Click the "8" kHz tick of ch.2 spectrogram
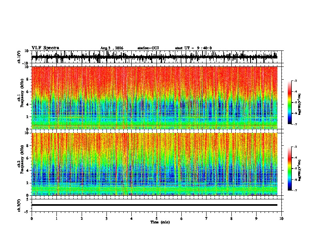 click(x=28, y=146)
